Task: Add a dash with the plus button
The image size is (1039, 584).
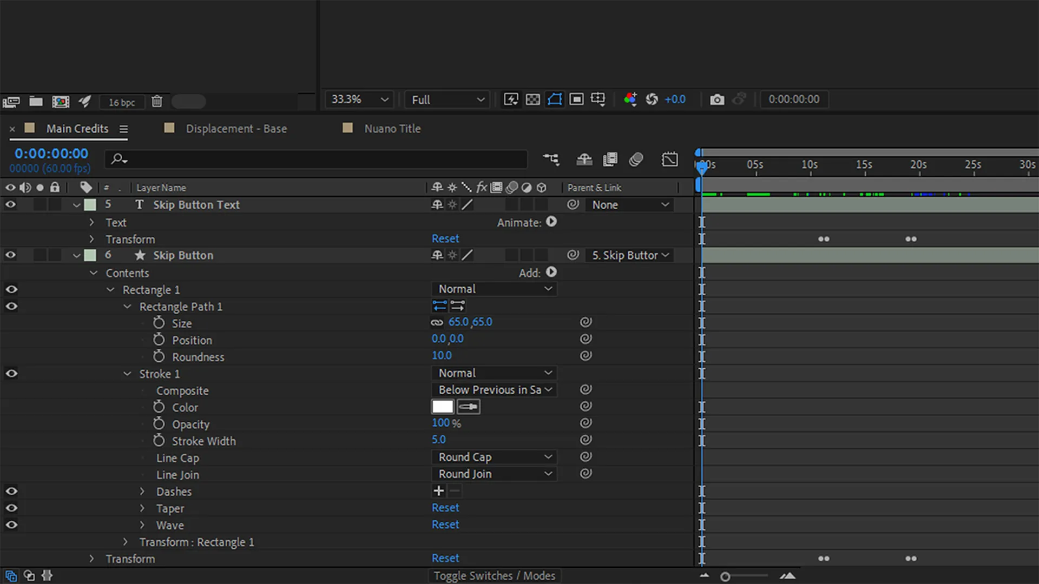Action: pos(439,491)
